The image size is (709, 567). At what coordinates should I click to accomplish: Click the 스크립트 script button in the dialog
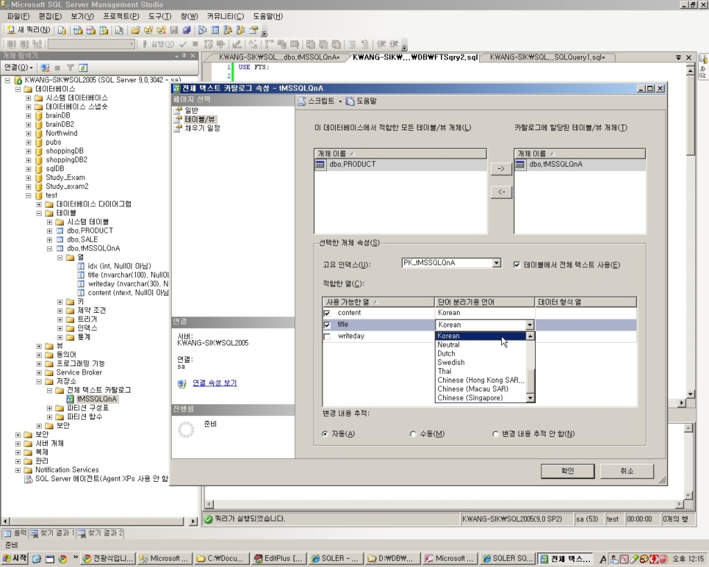[x=316, y=101]
